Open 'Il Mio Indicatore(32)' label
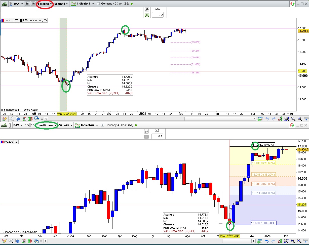 pos(33,20)
